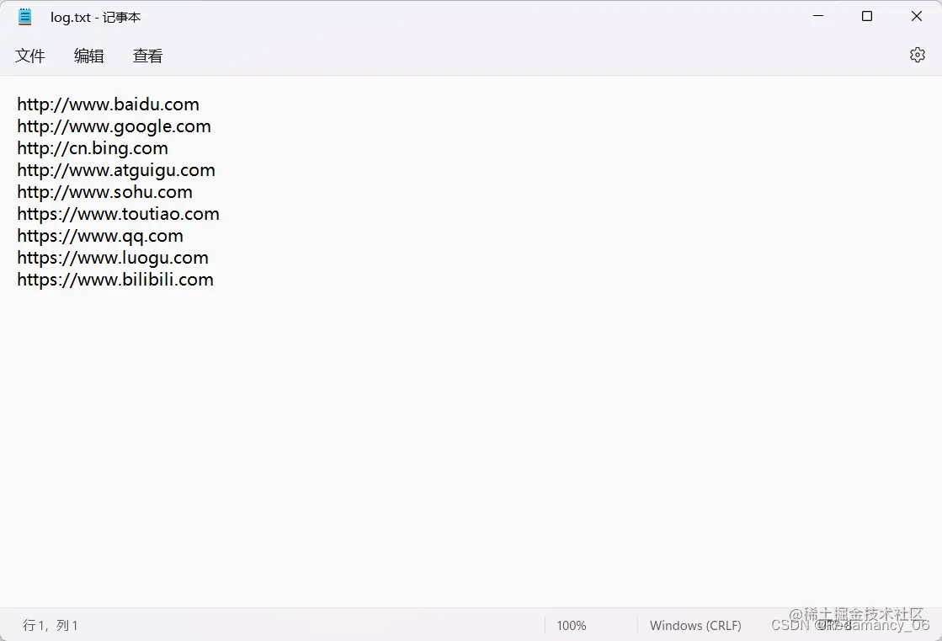Minimize the Notepad window
942x641 pixels.
818,16
